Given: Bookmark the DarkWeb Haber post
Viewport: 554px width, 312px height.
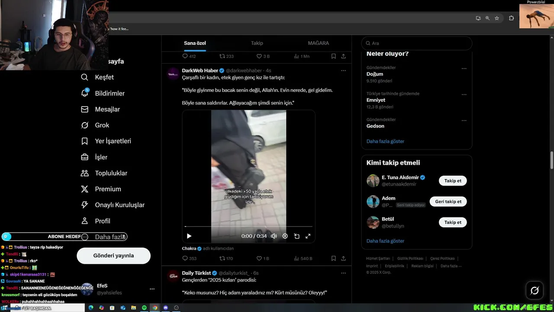Looking at the screenshot, I should pos(333,258).
